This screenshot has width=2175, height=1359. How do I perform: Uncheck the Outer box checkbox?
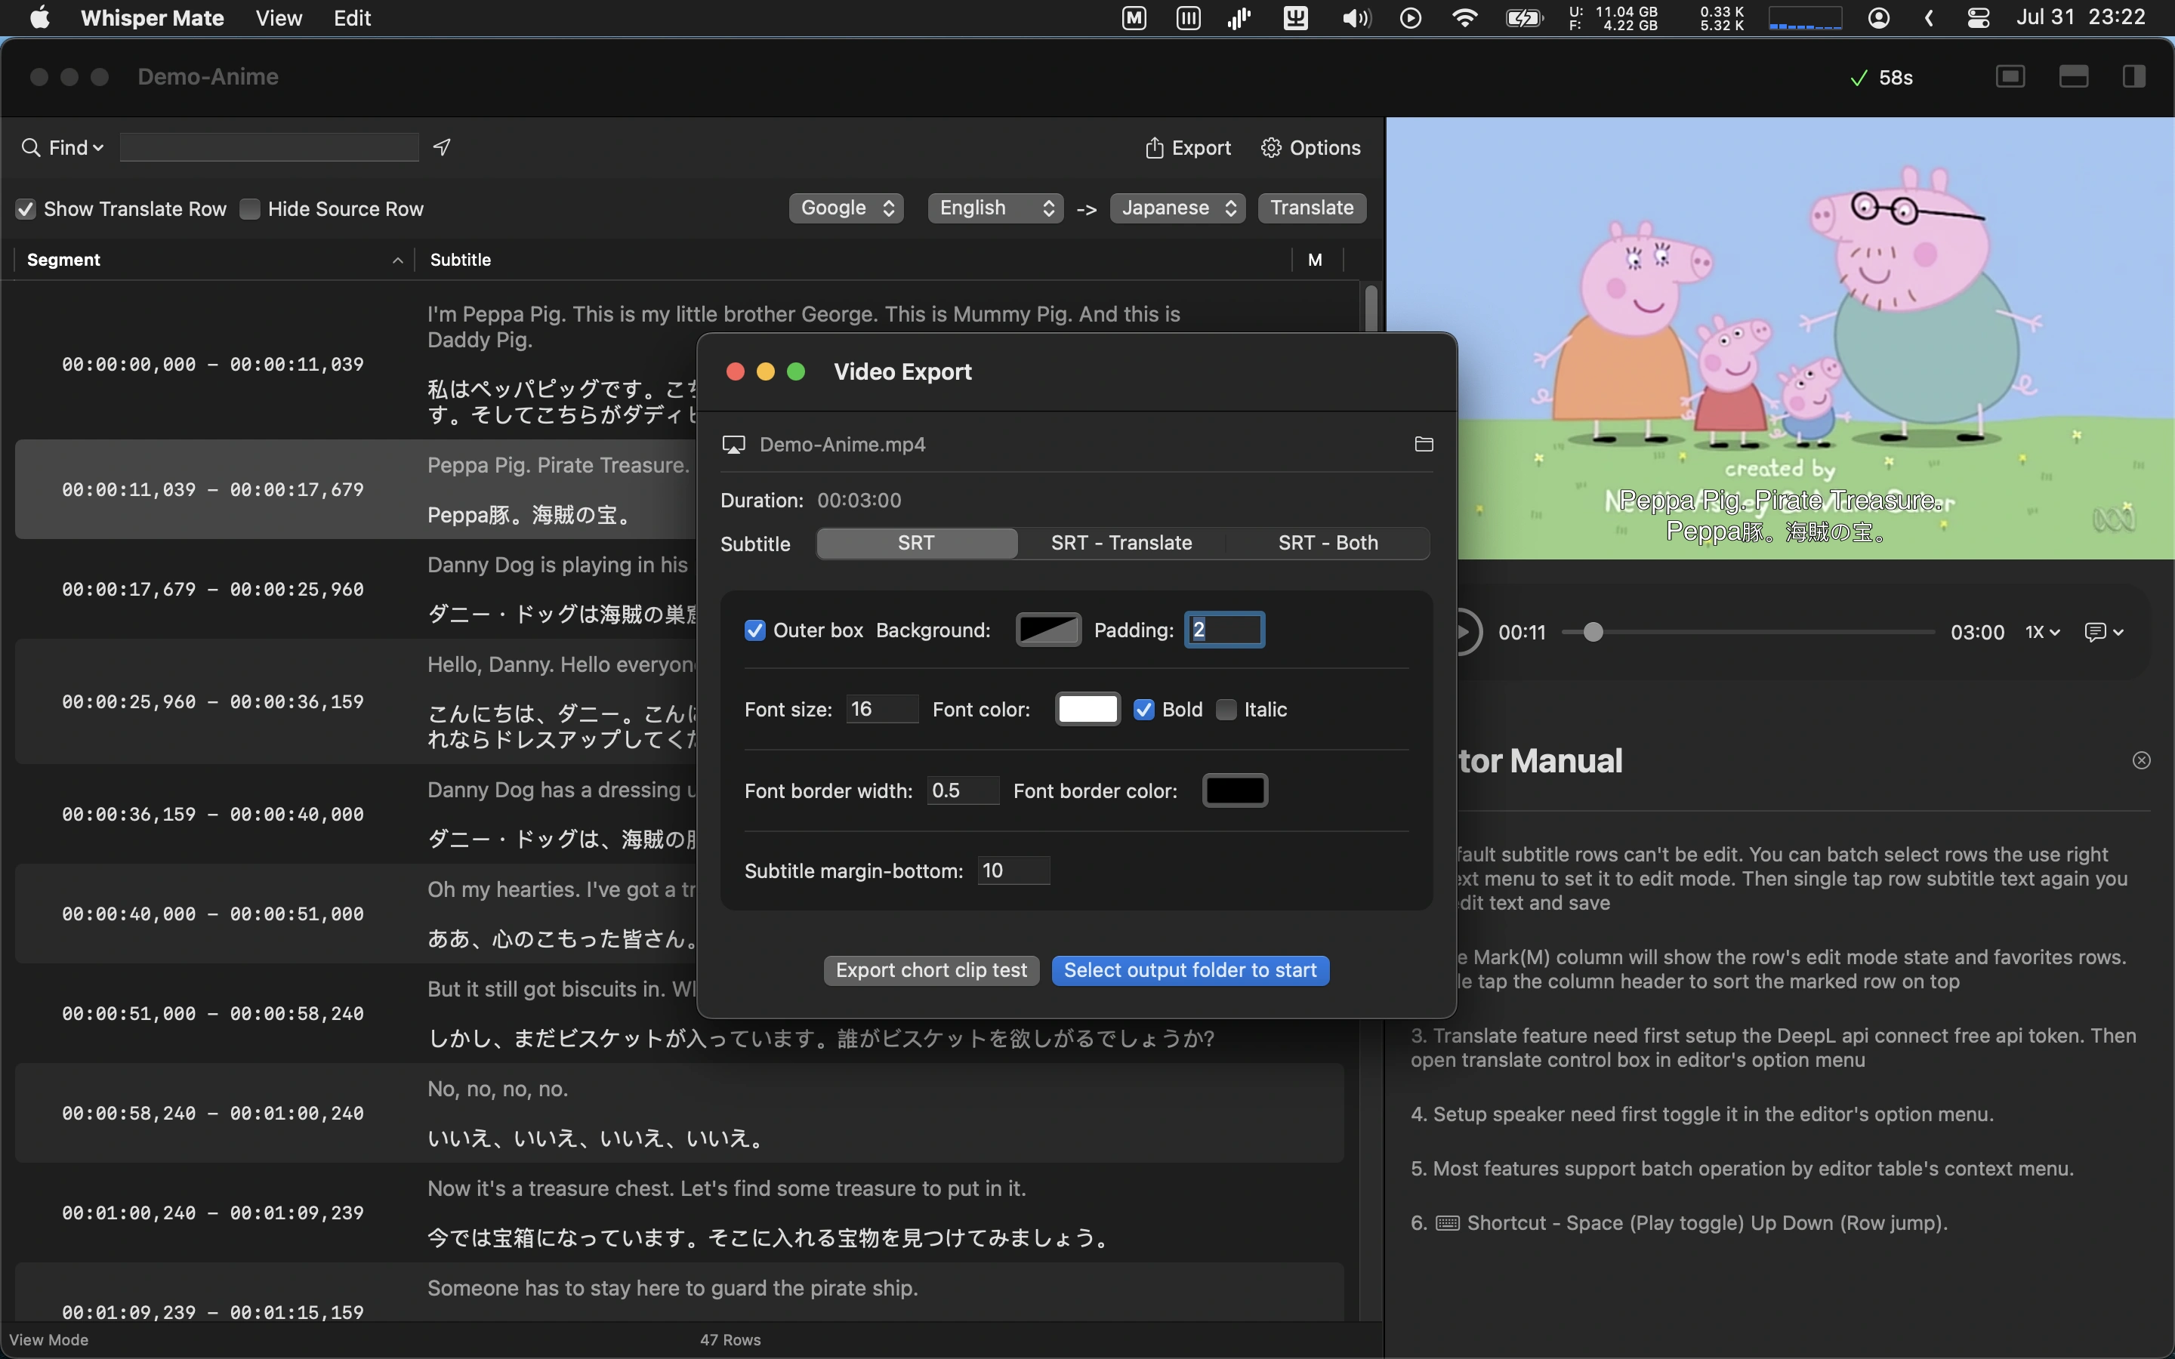[x=755, y=630]
